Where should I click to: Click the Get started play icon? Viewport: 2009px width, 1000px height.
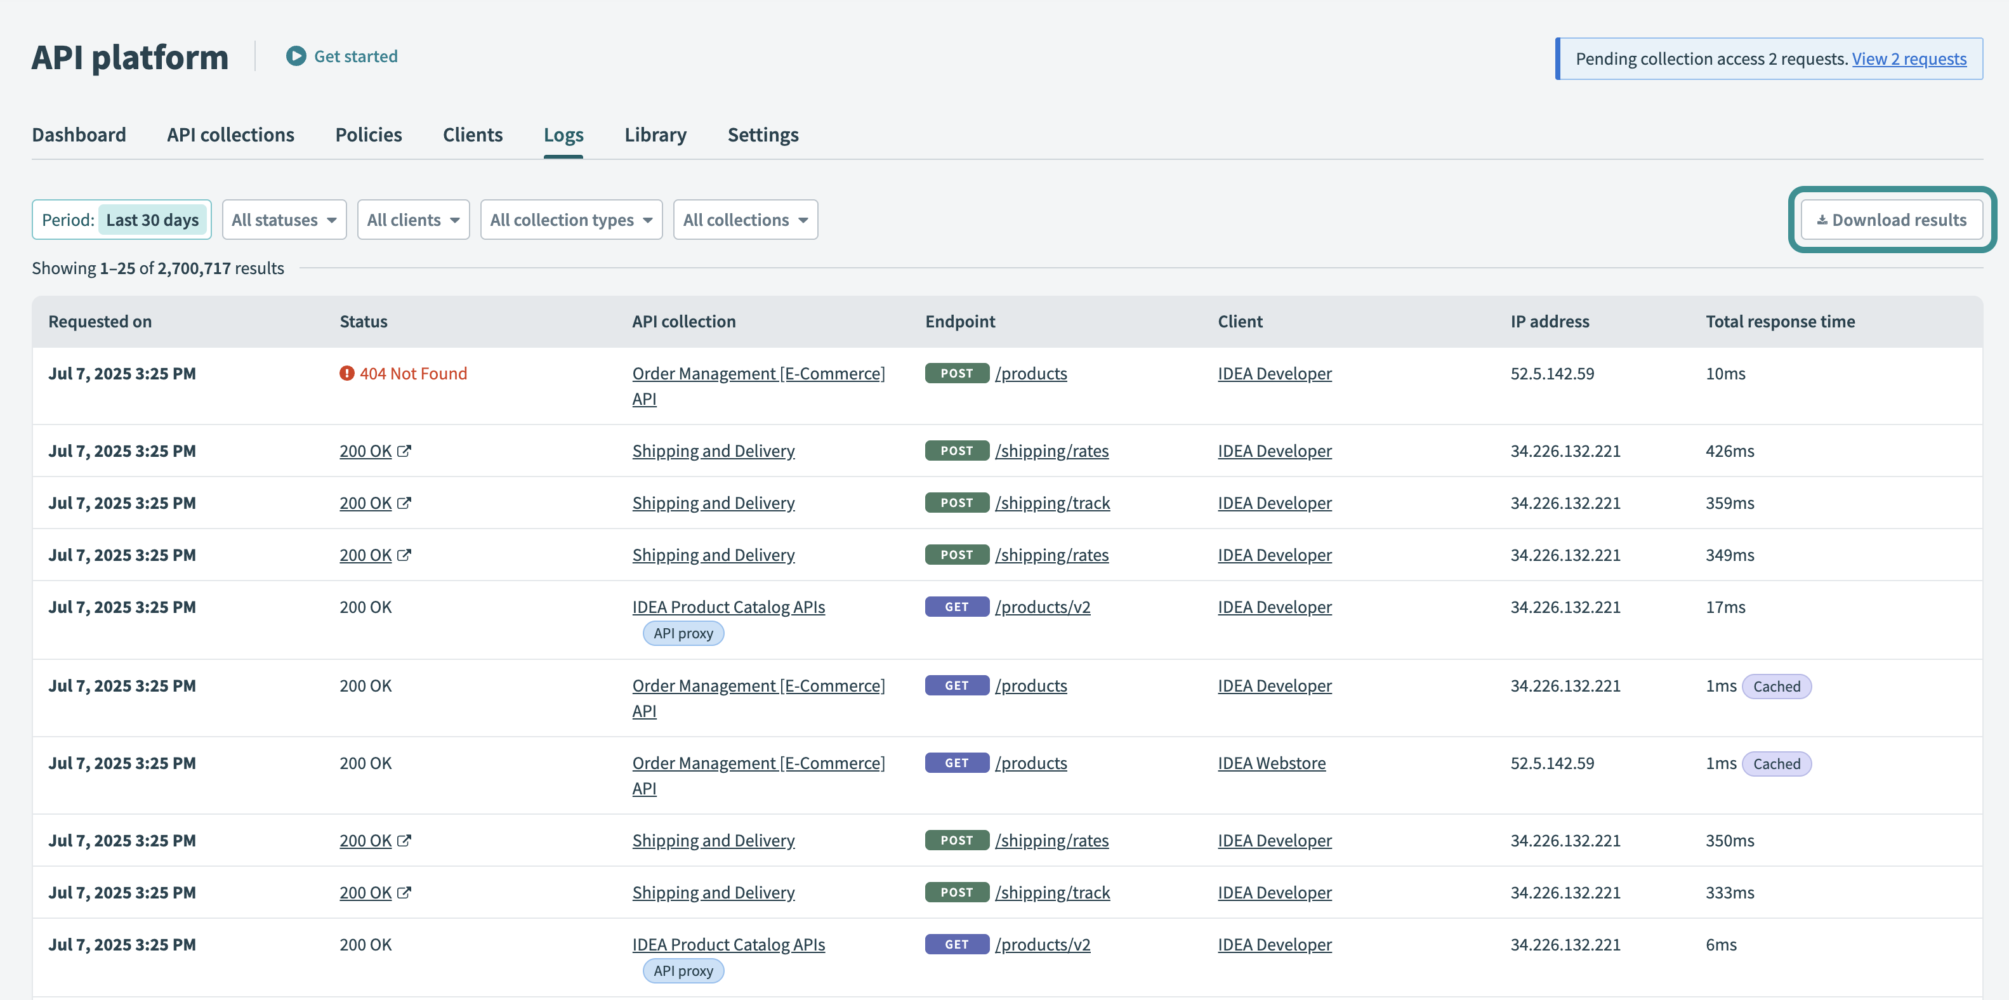pyautogui.click(x=295, y=55)
